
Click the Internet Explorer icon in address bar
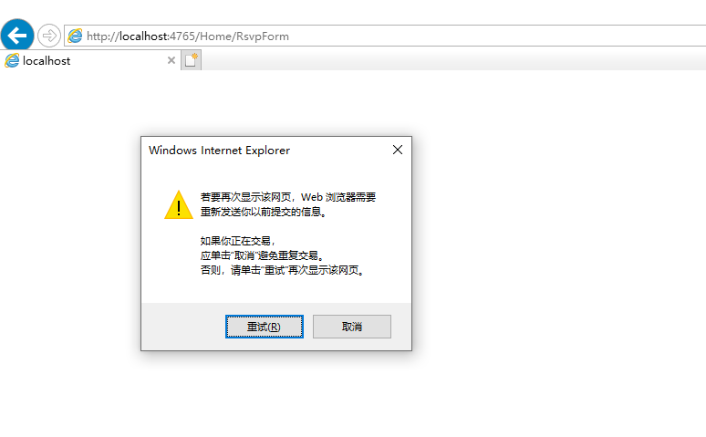pyautogui.click(x=75, y=36)
